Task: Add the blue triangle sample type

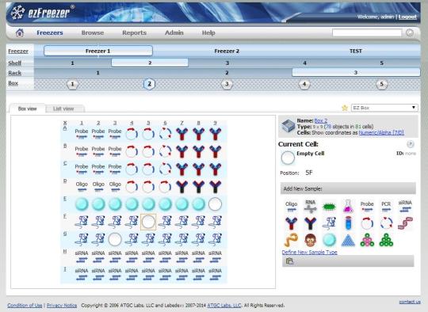Action: click(348, 240)
